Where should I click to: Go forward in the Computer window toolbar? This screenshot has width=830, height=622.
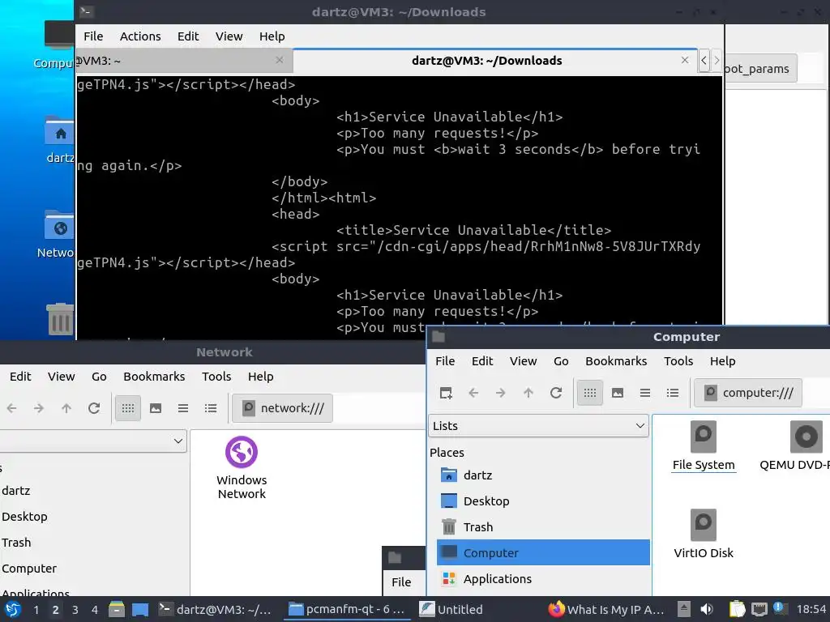[x=501, y=393]
